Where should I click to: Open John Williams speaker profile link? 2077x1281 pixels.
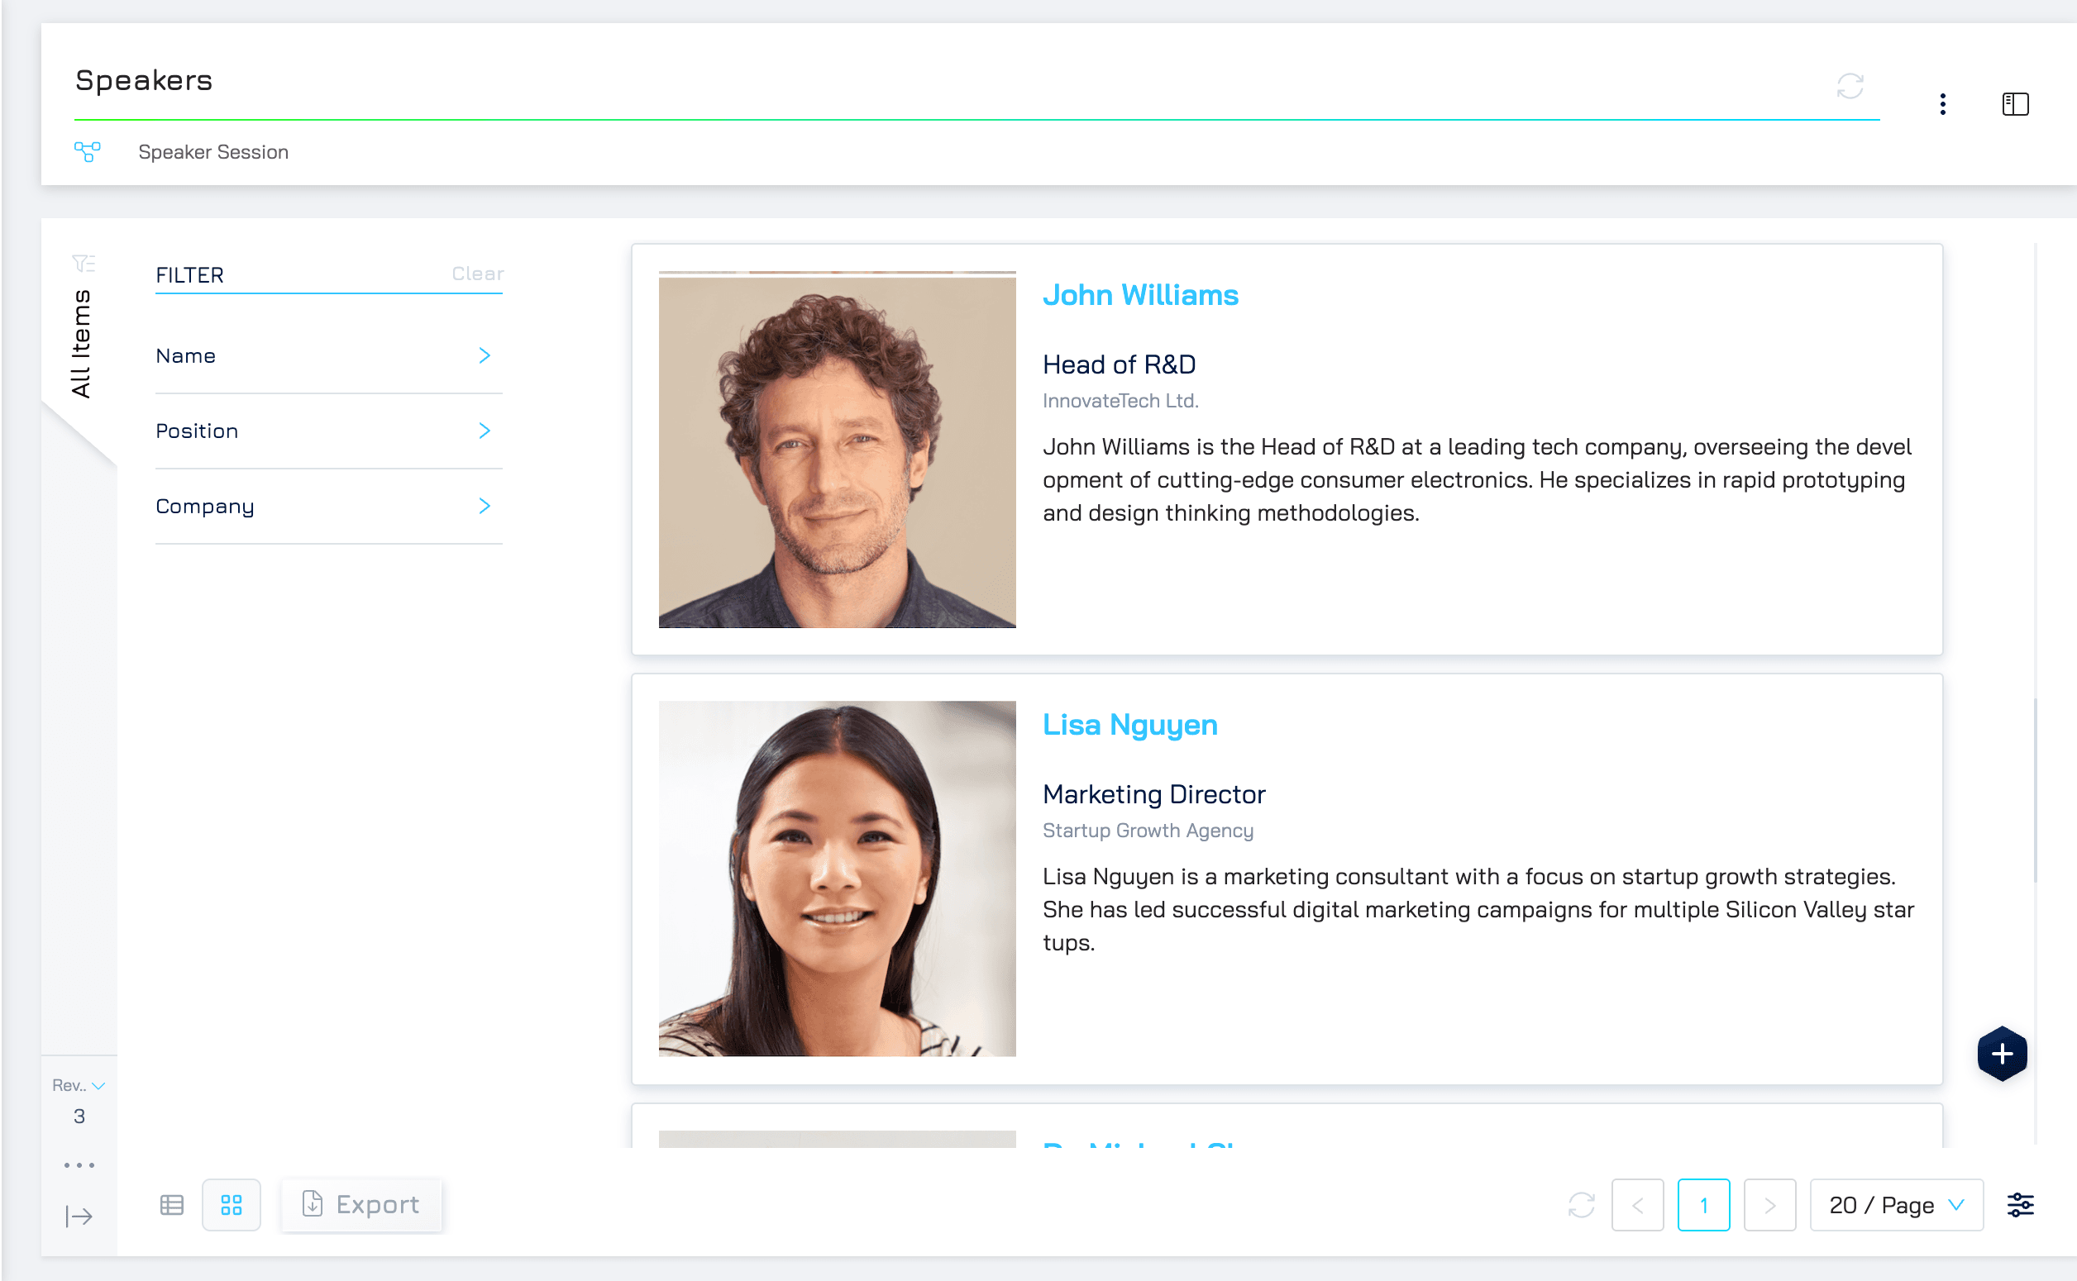coord(1139,295)
